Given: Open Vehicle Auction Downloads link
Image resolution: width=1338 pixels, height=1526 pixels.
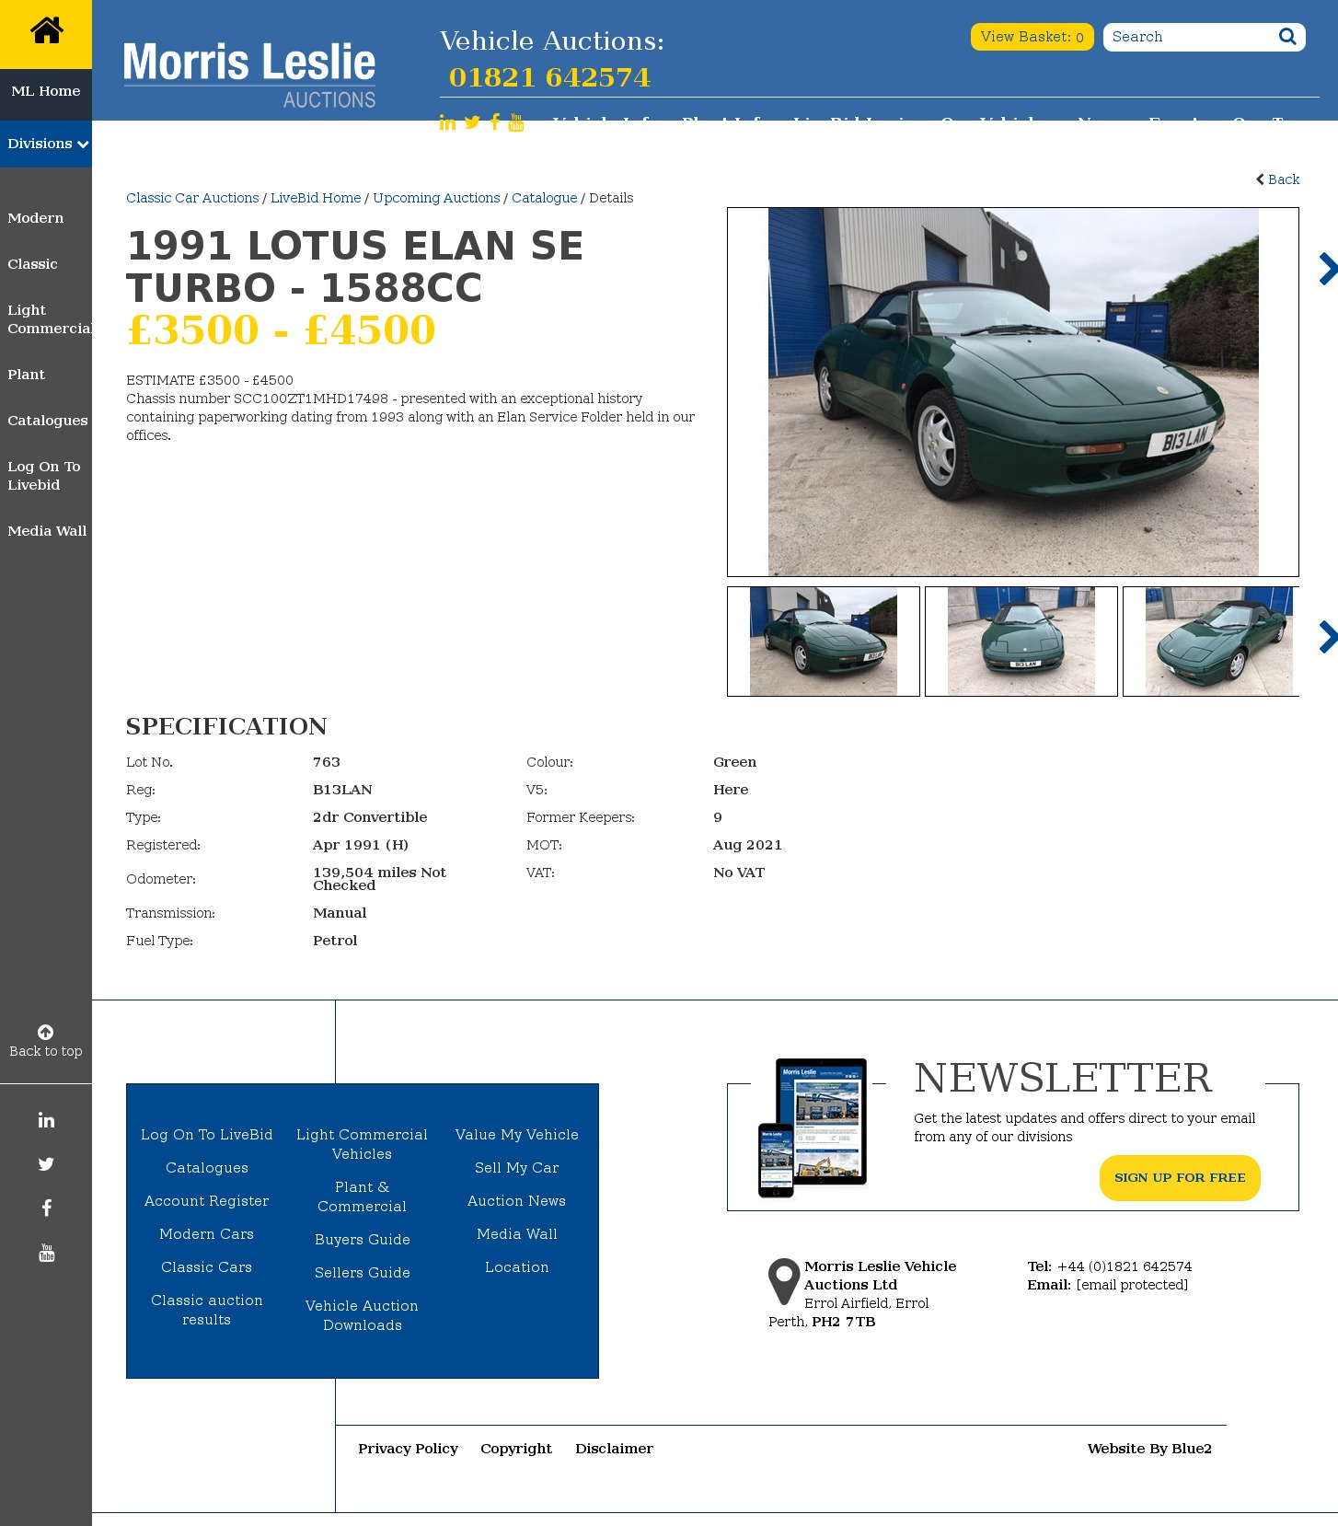Looking at the screenshot, I should point(363,1315).
